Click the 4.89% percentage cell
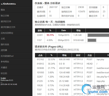This screenshot has height=96, width=109. [x=50, y=40]
